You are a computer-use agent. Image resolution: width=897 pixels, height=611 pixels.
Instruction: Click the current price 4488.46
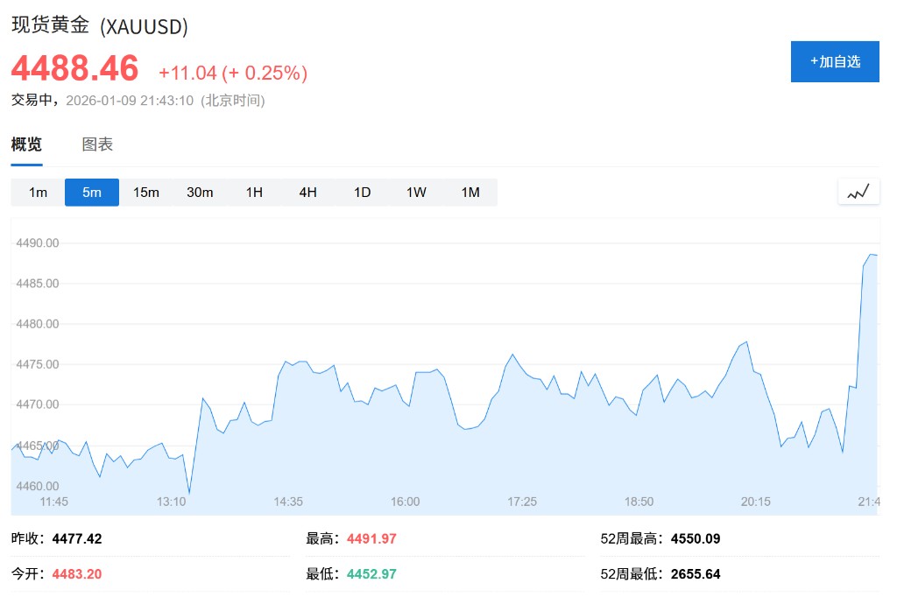tap(75, 69)
